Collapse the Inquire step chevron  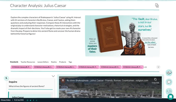tap(53, 76)
